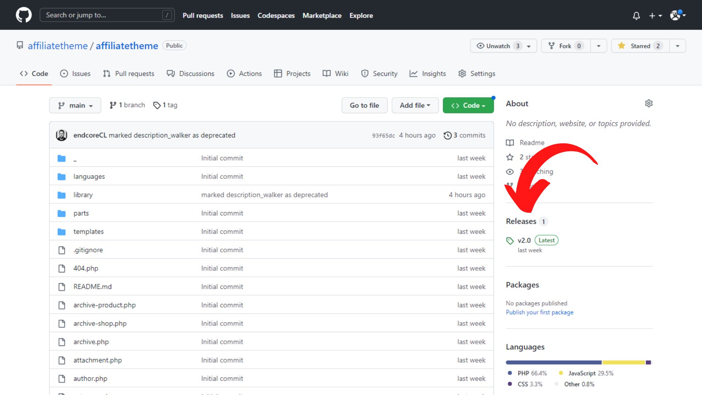This screenshot has width=702, height=395.
Task: Expand the star lists dropdown arrow
Action: click(678, 46)
